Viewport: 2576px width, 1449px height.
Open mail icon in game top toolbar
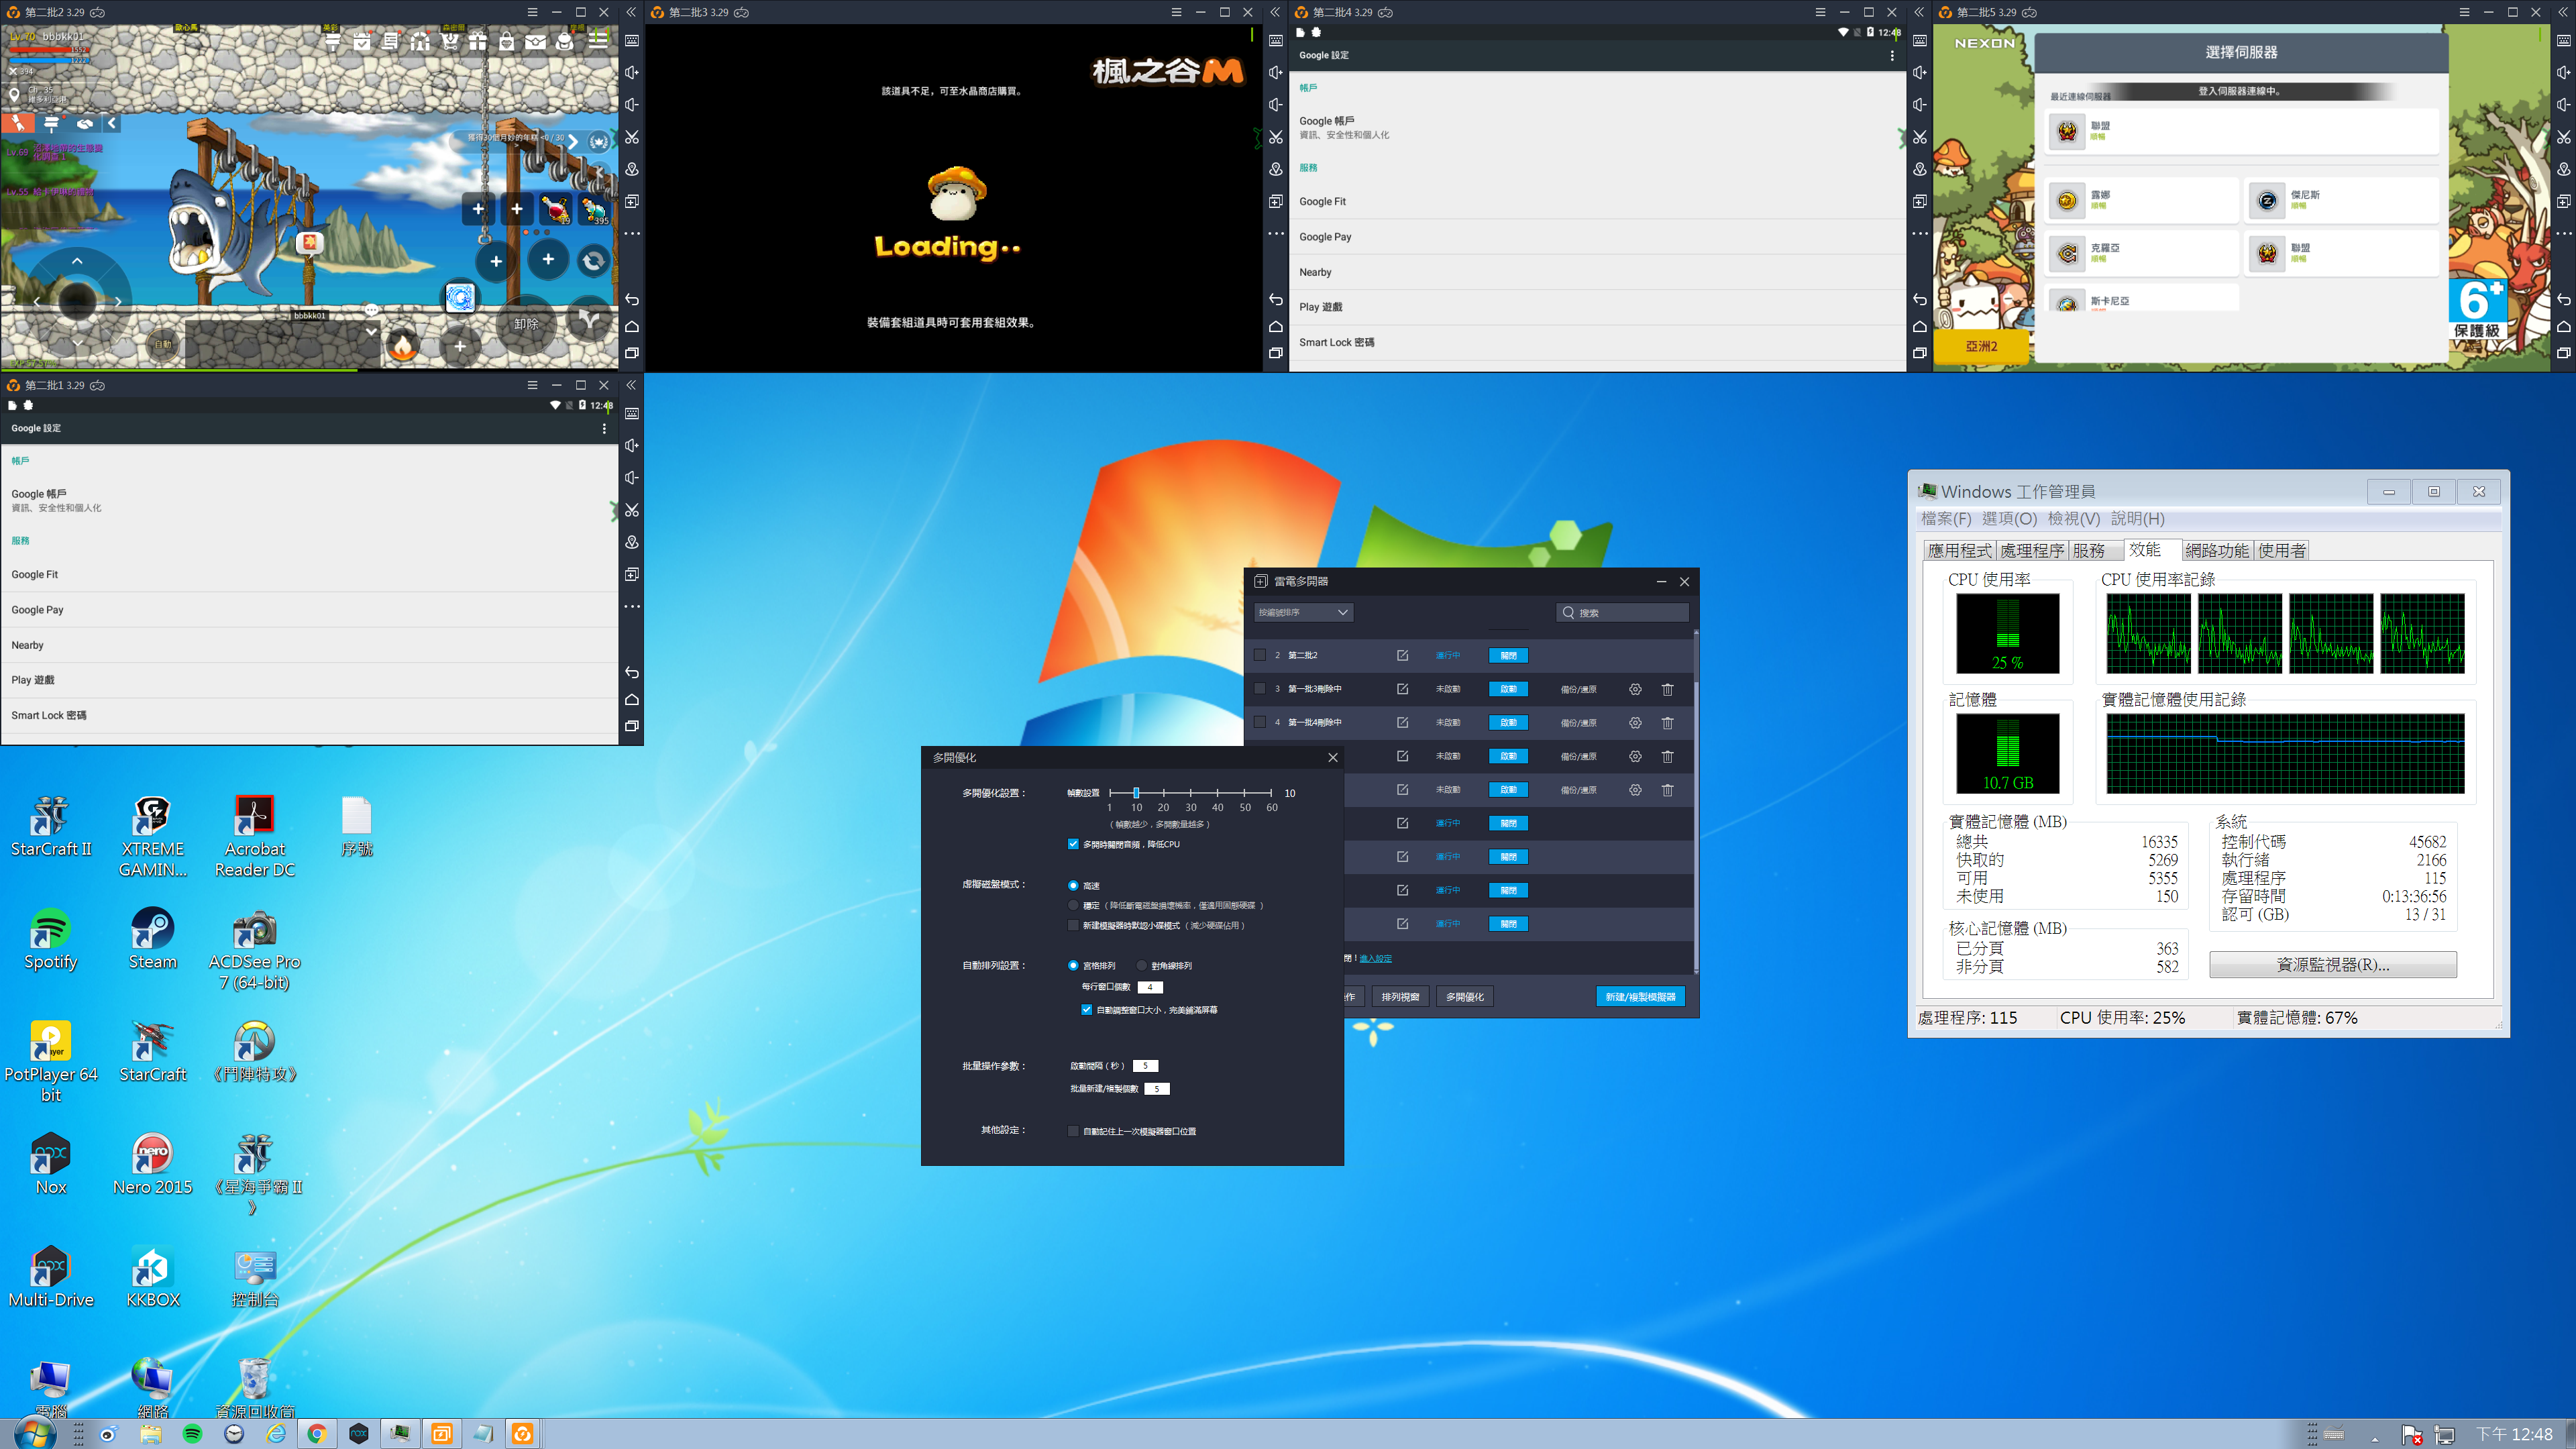(536, 41)
